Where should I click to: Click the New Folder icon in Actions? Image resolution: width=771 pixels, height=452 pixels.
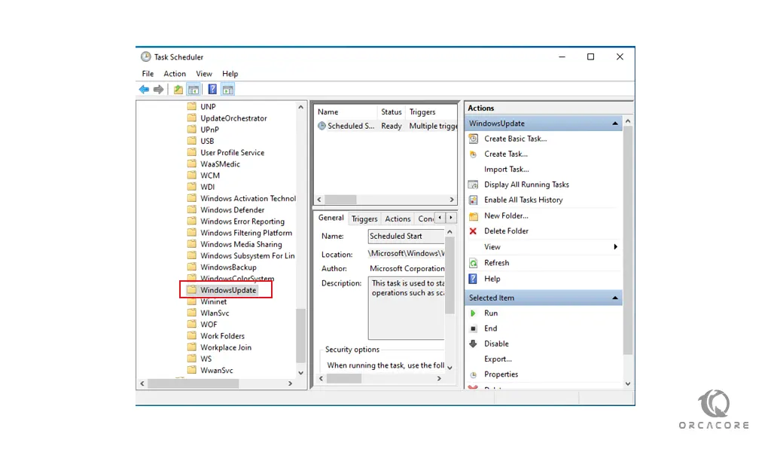tap(473, 215)
